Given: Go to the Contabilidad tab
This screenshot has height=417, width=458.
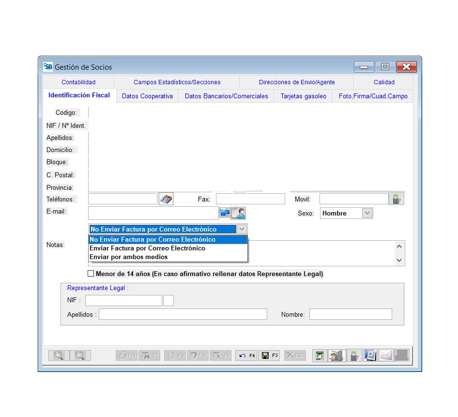Looking at the screenshot, I should tap(78, 82).
